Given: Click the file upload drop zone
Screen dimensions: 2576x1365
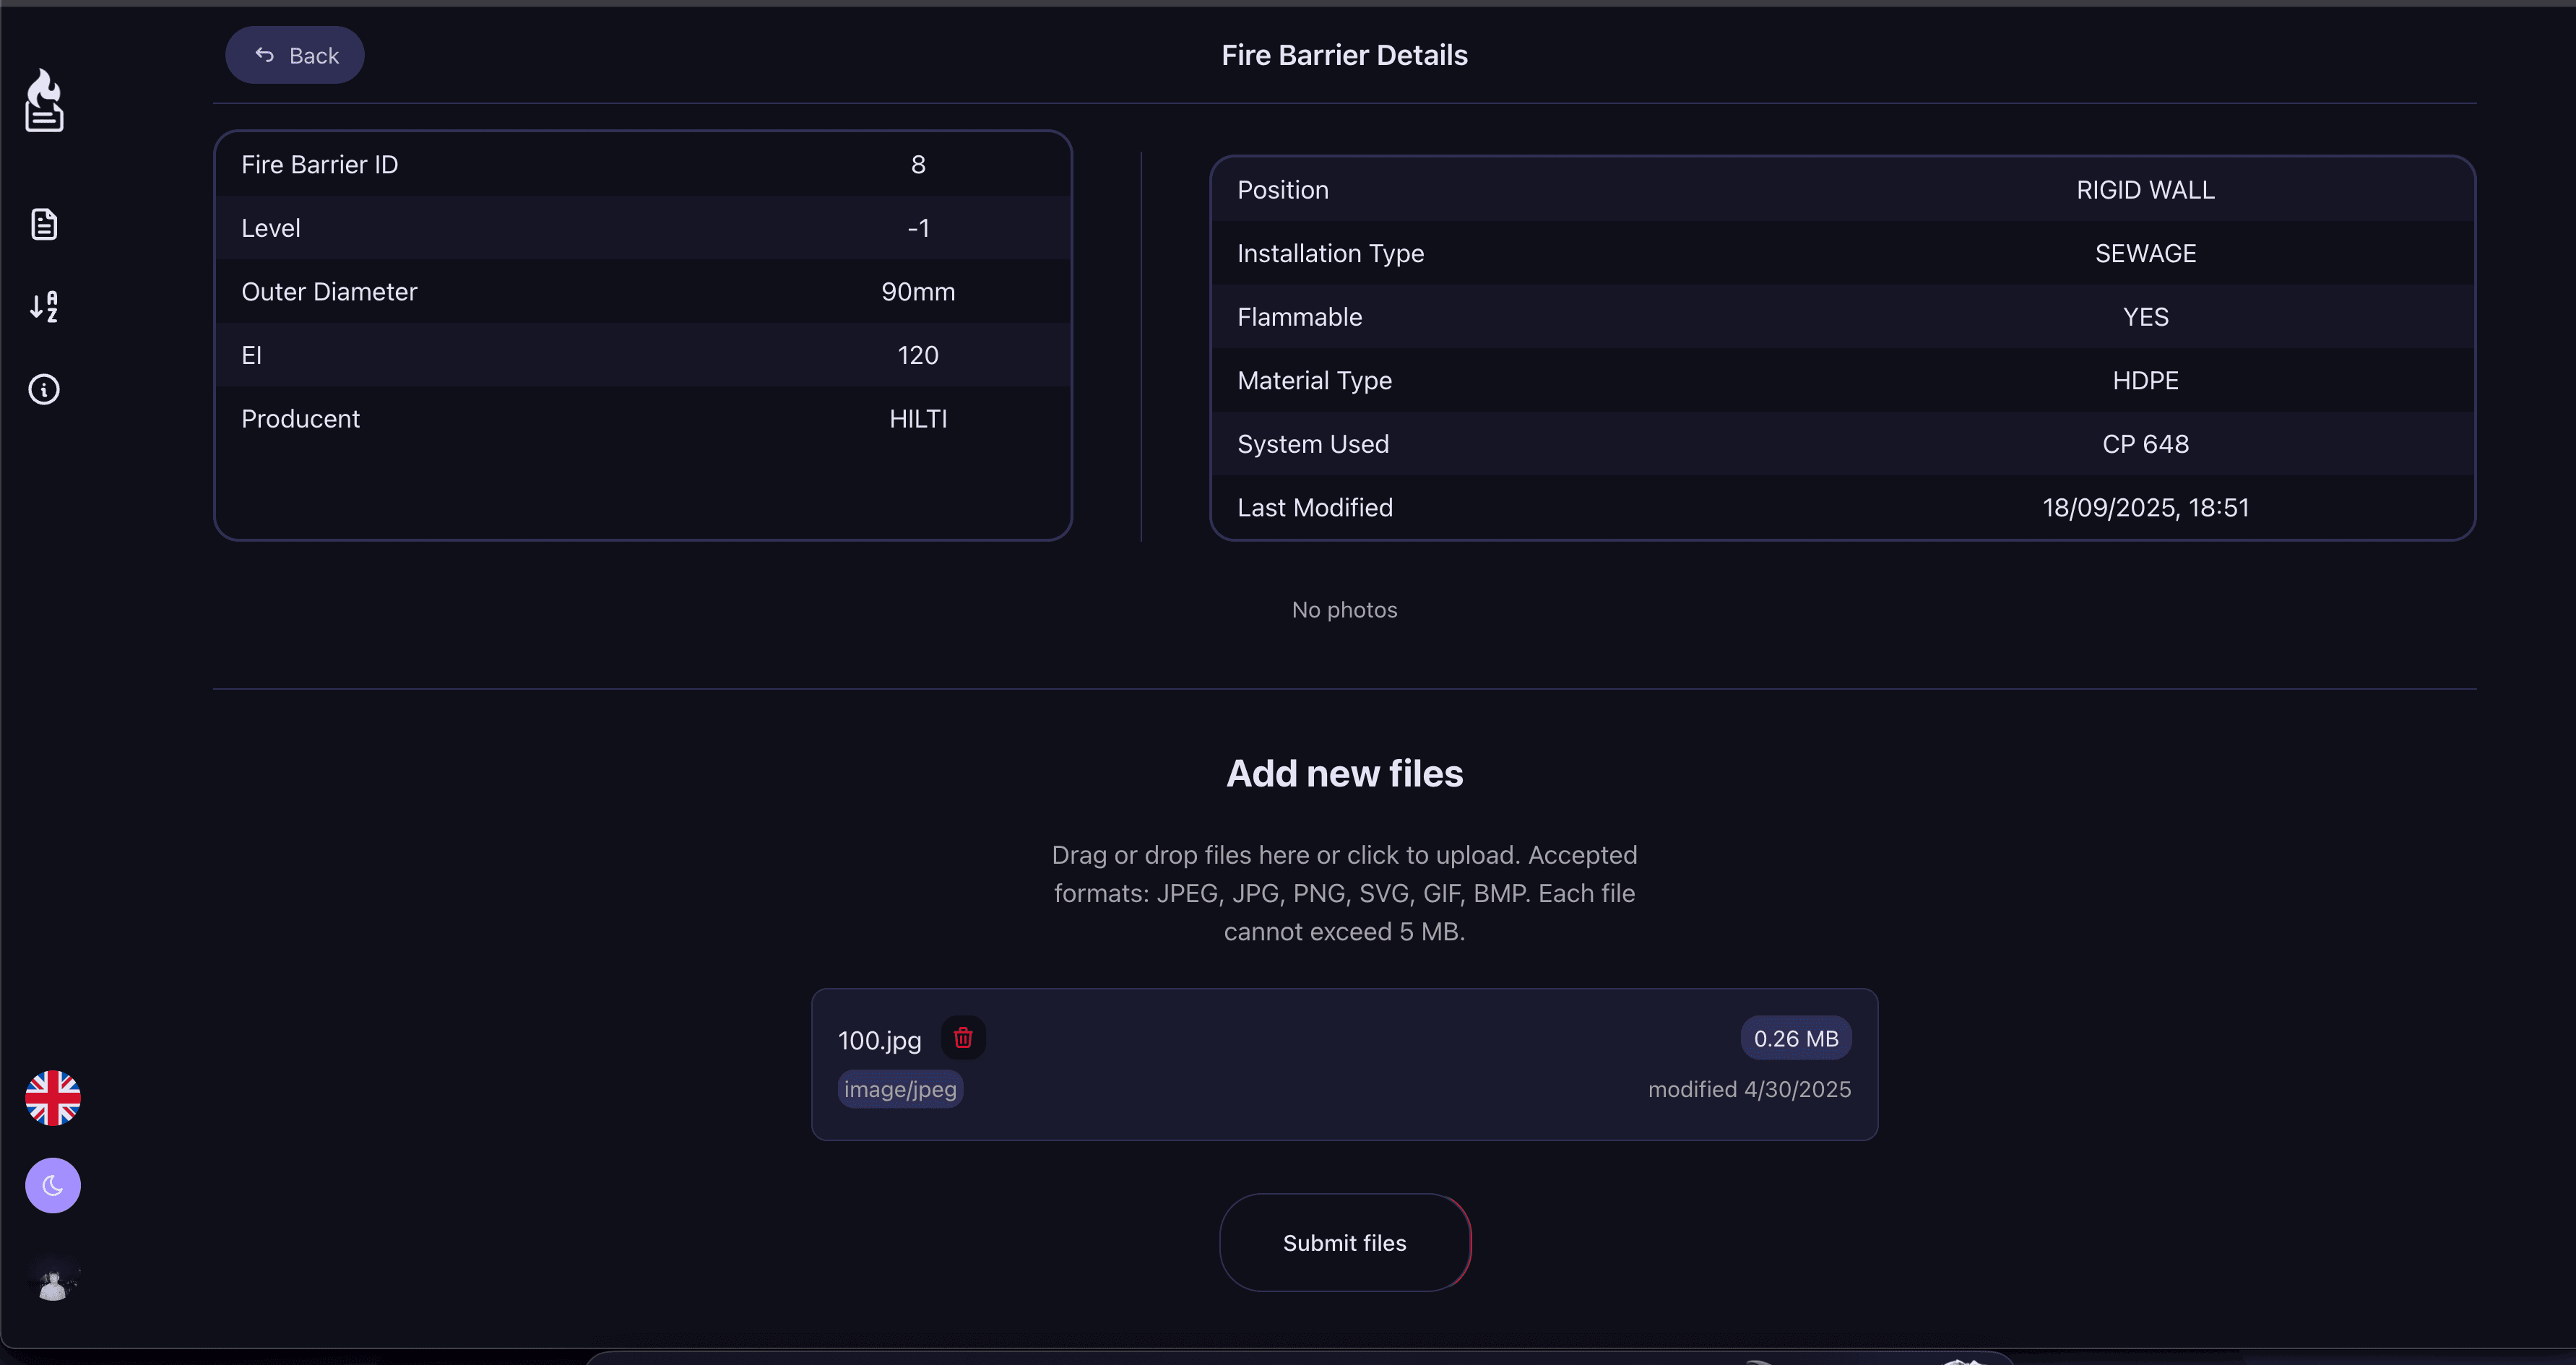Looking at the screenshot, I should [x=1344, y=892].
